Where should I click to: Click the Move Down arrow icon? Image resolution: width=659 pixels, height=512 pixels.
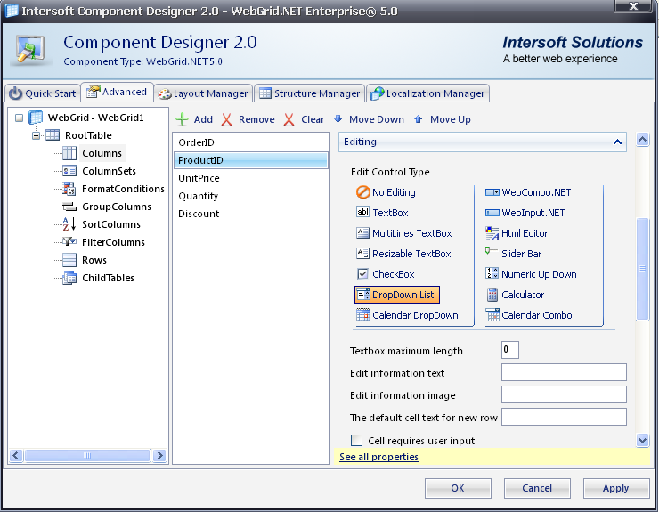coord(338,119)
